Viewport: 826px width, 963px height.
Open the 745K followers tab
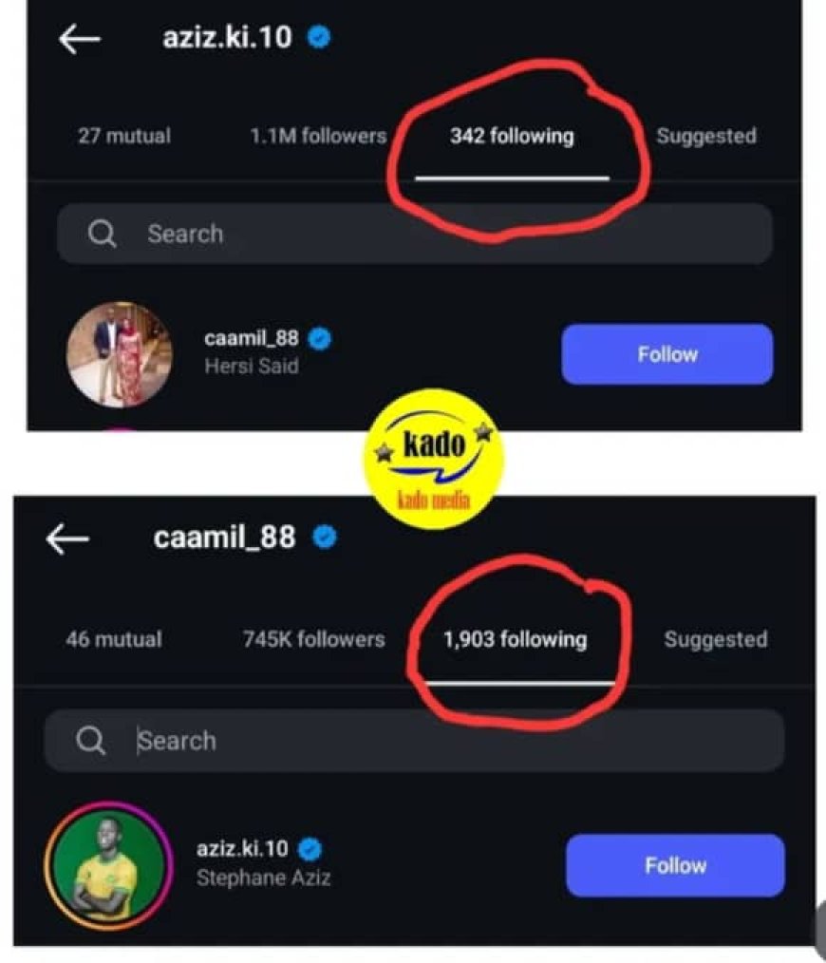tap(314, 639)
